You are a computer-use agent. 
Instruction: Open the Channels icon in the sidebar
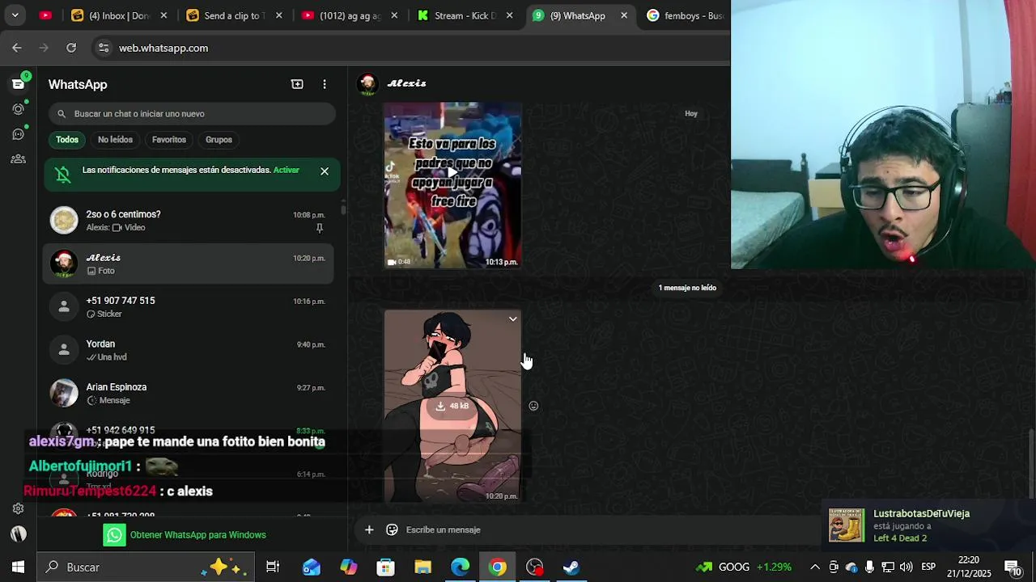(18, 134)
